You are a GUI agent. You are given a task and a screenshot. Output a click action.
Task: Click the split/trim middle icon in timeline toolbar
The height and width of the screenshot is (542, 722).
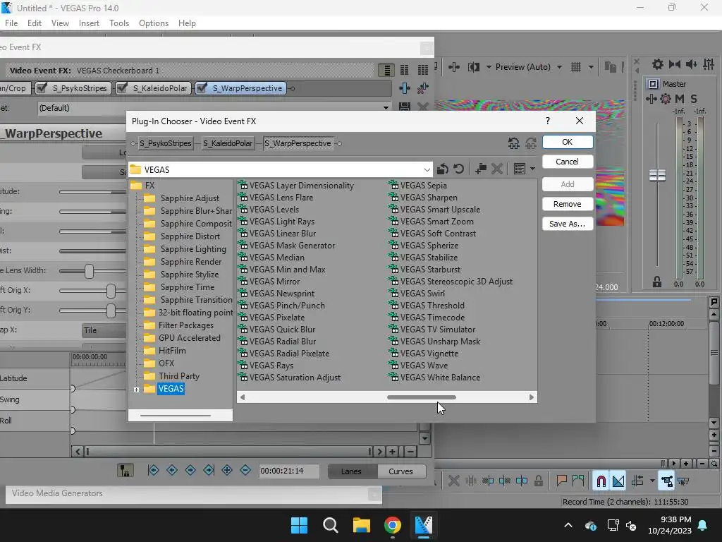click(505, 481)
